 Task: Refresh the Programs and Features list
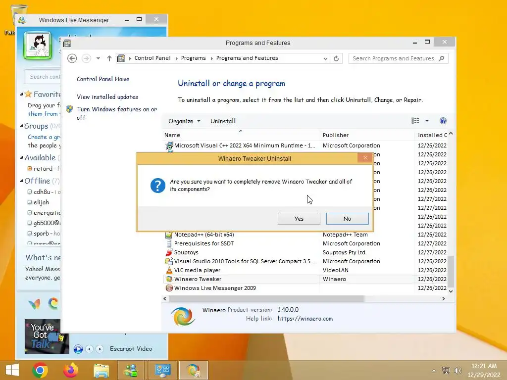[336, 58]
